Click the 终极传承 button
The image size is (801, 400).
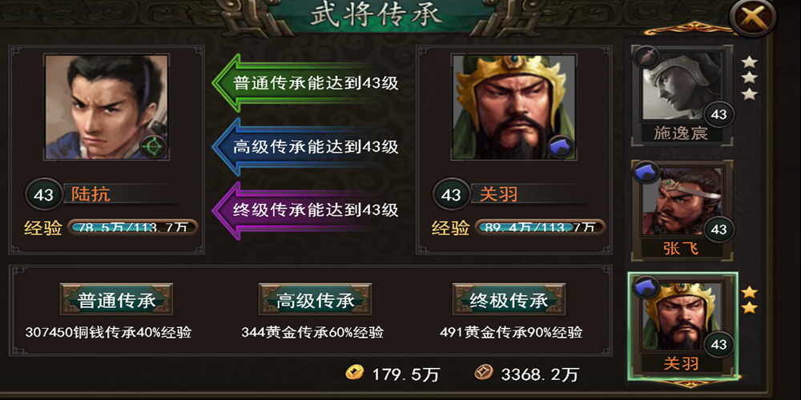[509, 300]
